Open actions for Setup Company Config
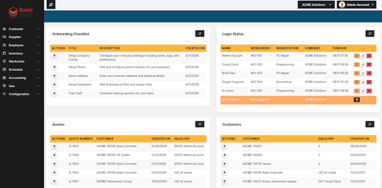 54,56
